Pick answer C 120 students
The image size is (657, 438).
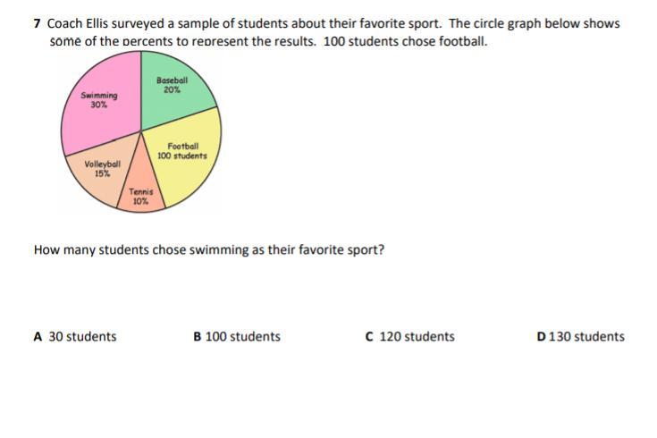(410, 337)
